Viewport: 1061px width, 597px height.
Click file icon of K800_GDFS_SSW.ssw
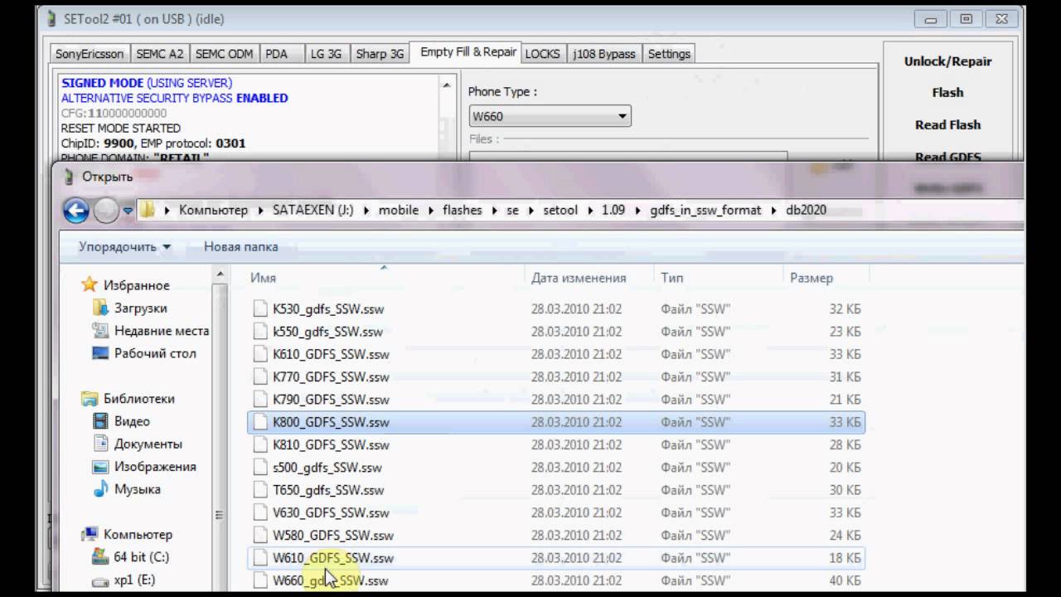pyautogui.click(x=261, y=422)
